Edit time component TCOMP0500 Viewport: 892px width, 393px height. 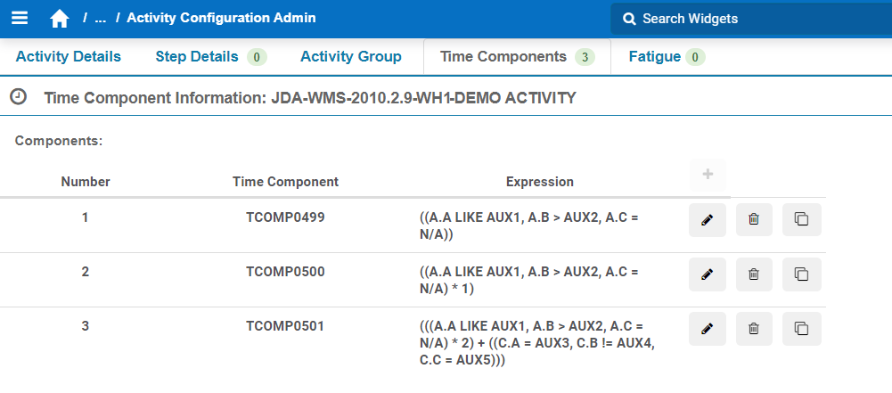point(708,274)
